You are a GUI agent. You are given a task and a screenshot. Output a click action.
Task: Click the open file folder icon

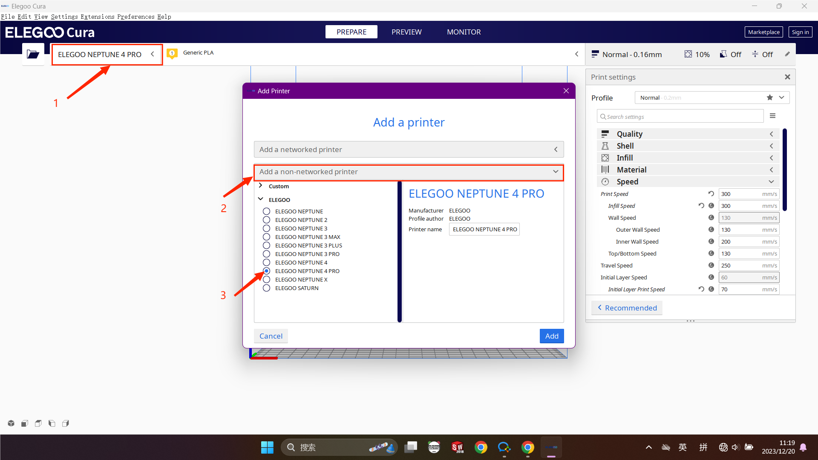(33, 54)
